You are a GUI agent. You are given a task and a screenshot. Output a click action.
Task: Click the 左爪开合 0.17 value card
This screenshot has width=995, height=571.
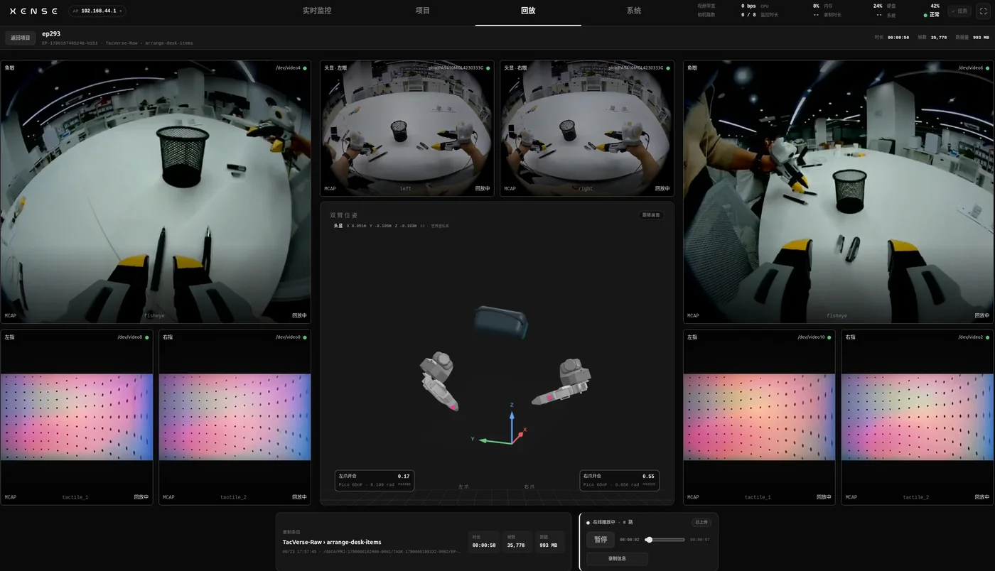click(375, 480)
